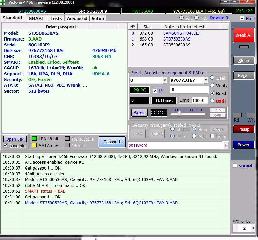Click the 'F' button beside password field

coord(226,145)
